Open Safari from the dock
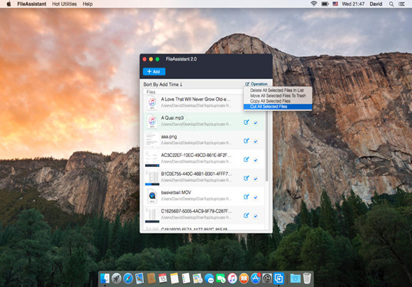The image size is (412, 287). click(x=128, y=279)
